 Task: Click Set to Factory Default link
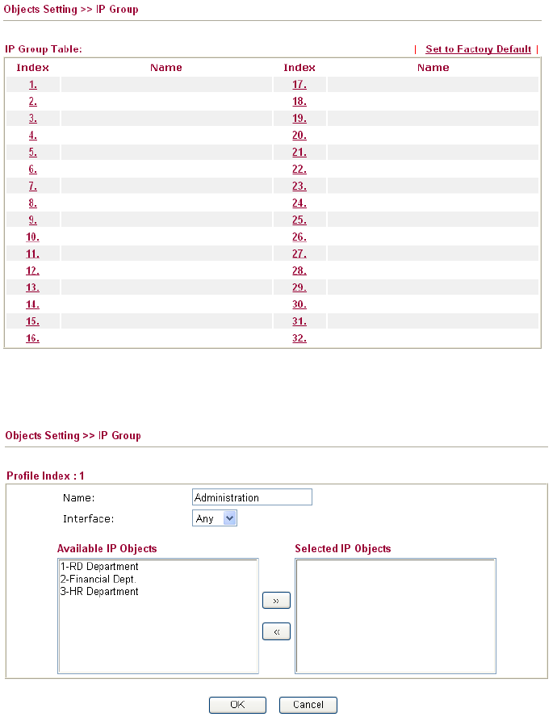[478, 49]
